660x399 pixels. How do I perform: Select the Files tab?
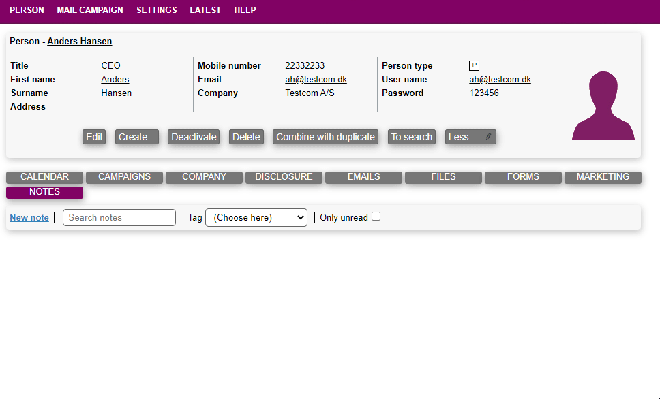coord(443,177)
